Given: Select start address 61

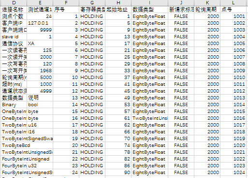Looking at the screenshot, I should click(x=118, y=118).
